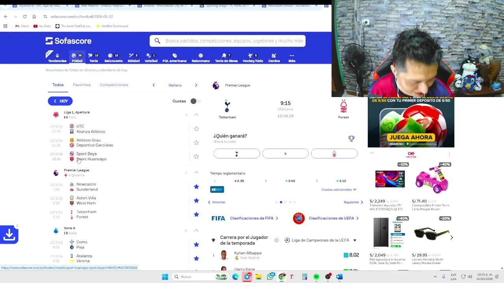Unfavorite the Atalanta vs Verona match
The width and height of the screenshot is (504, 283).
(x=196, y=258)
